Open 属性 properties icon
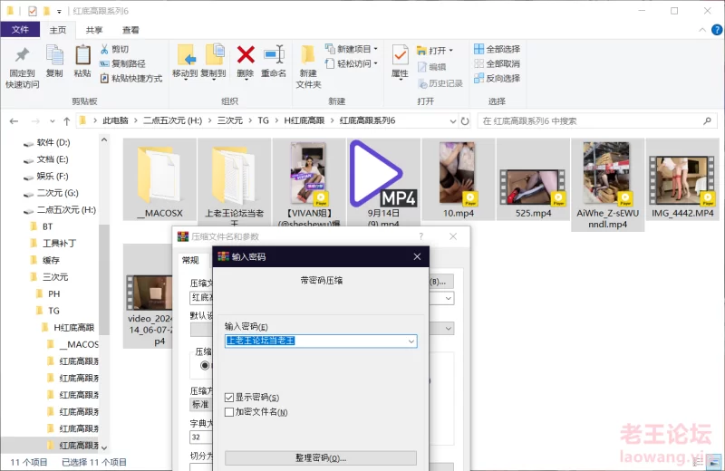725x471 pixels. tap(400, 55)
